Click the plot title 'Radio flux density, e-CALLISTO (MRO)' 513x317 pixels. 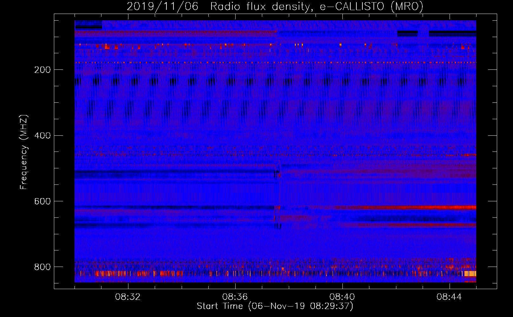pyautogui.click(x=317, y=7)
